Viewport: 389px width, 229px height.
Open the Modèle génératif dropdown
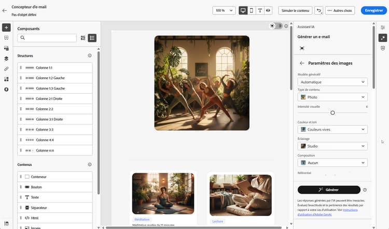coord(332,82)
